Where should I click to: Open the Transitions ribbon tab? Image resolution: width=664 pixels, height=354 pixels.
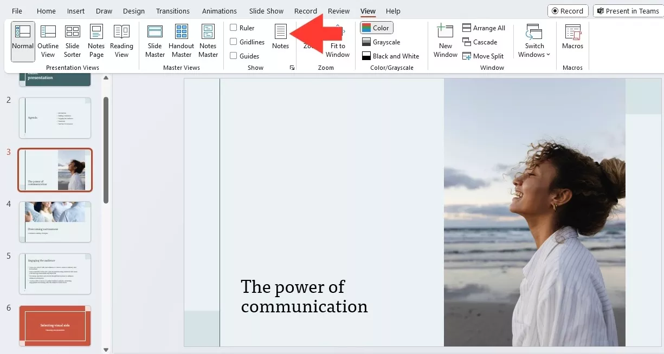click(x=172, y=11)
